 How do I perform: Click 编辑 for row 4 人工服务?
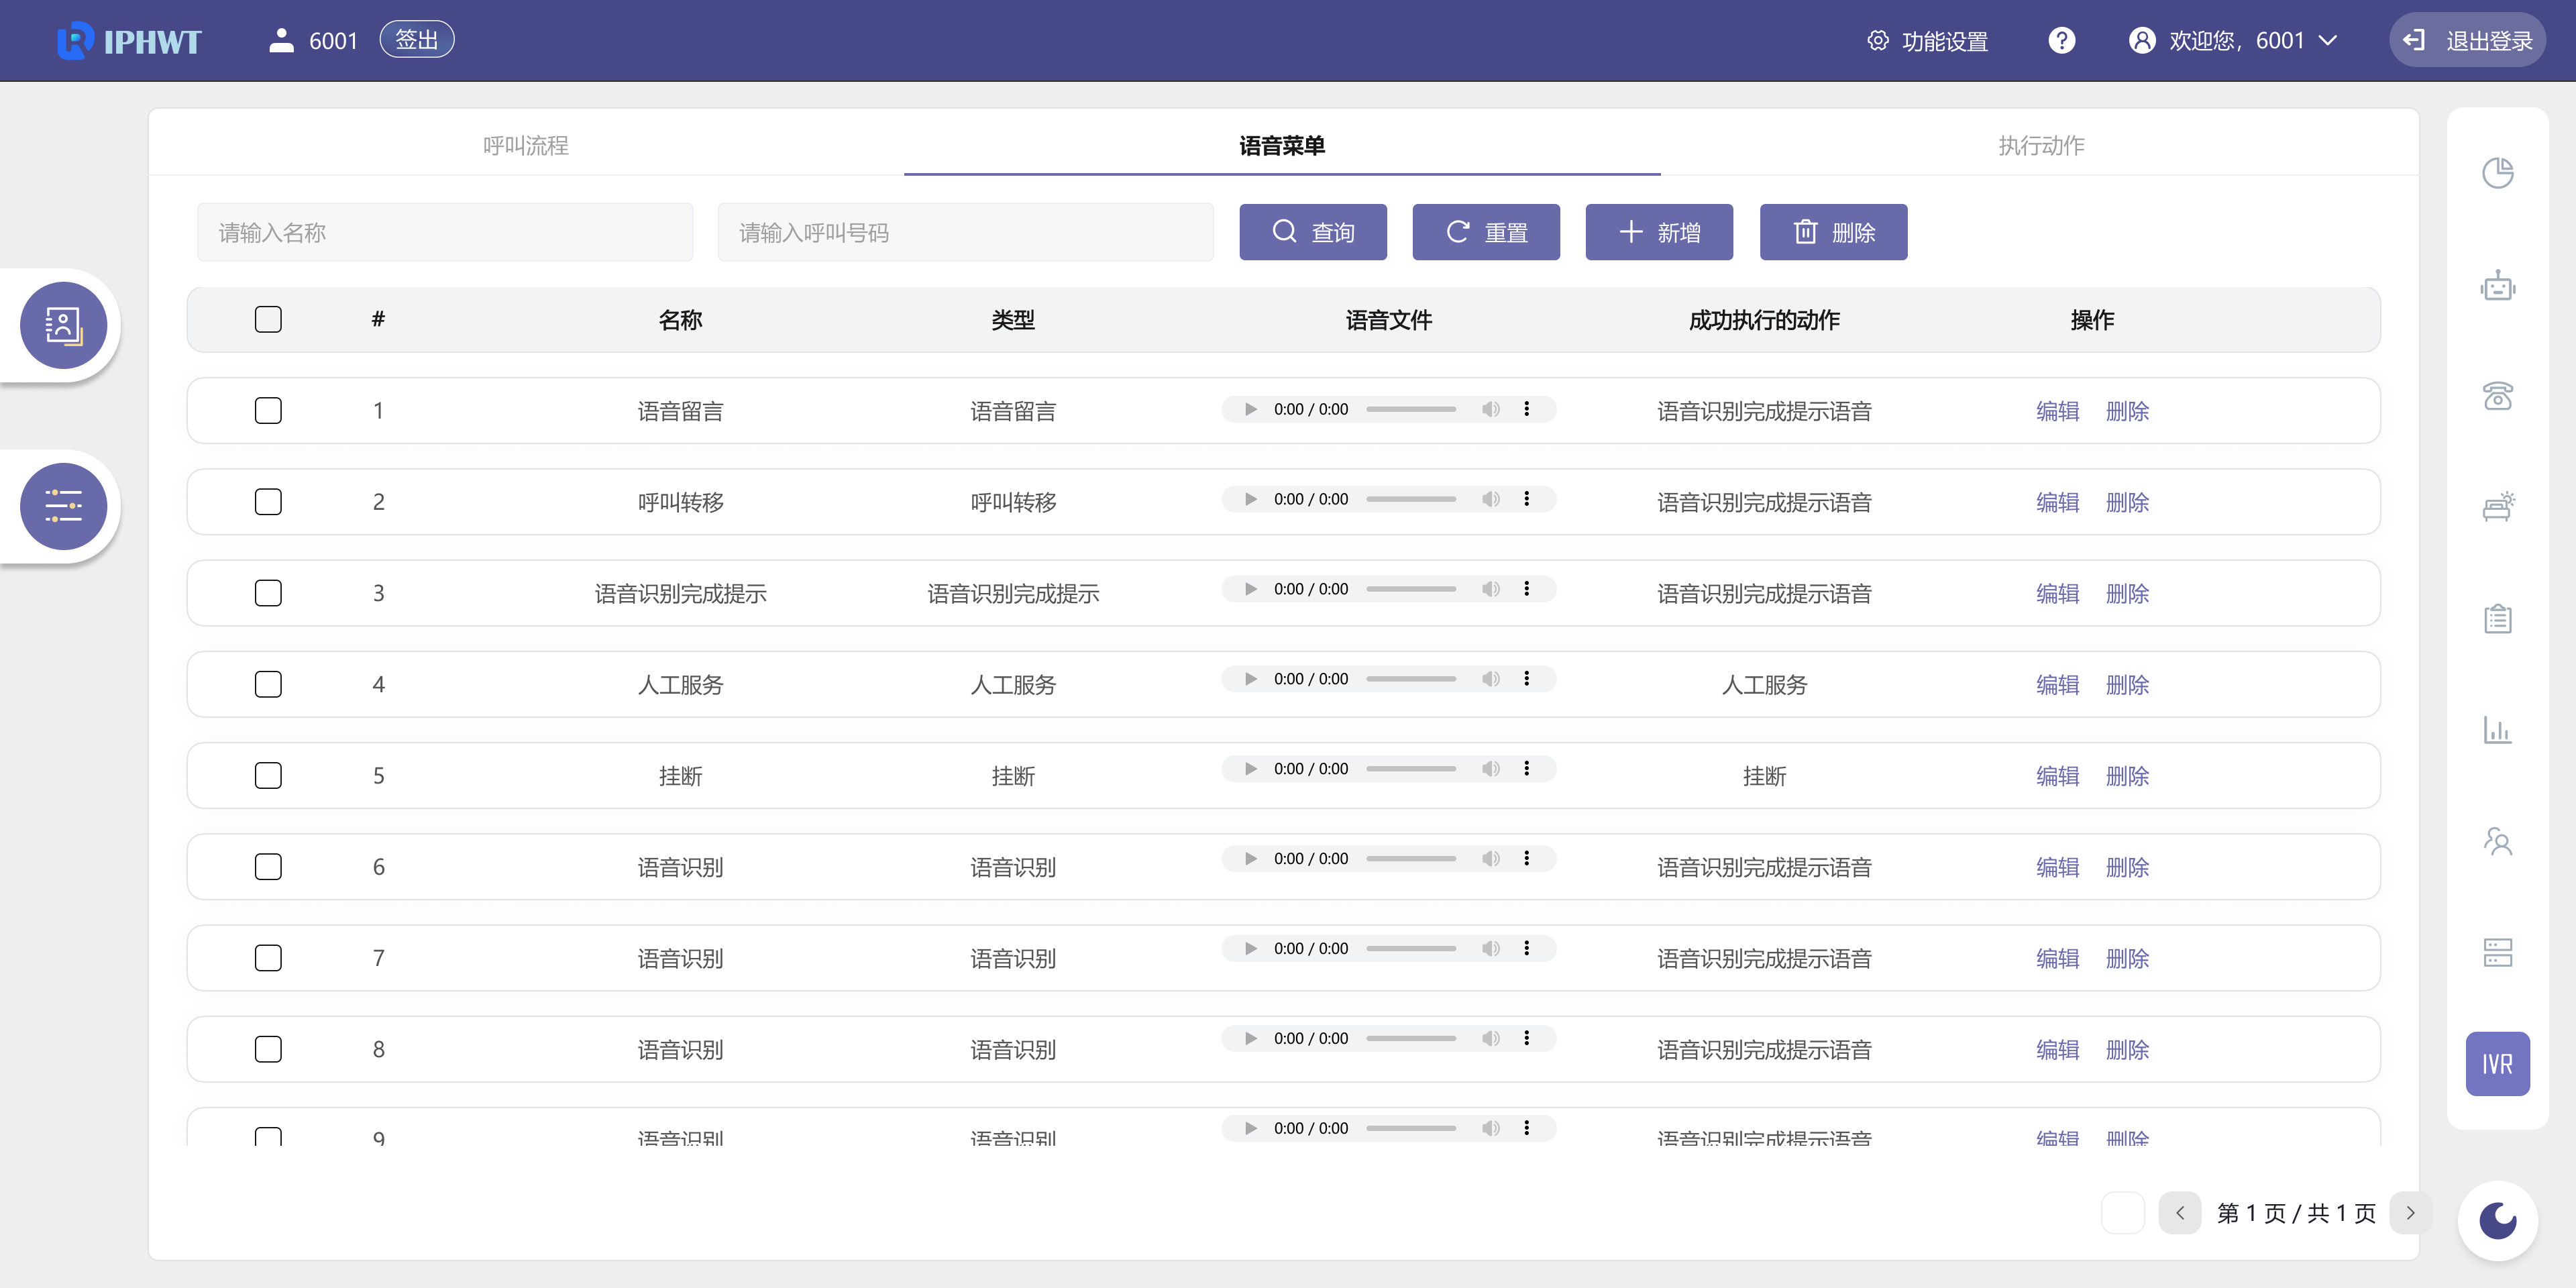(x=2057, y=685)
